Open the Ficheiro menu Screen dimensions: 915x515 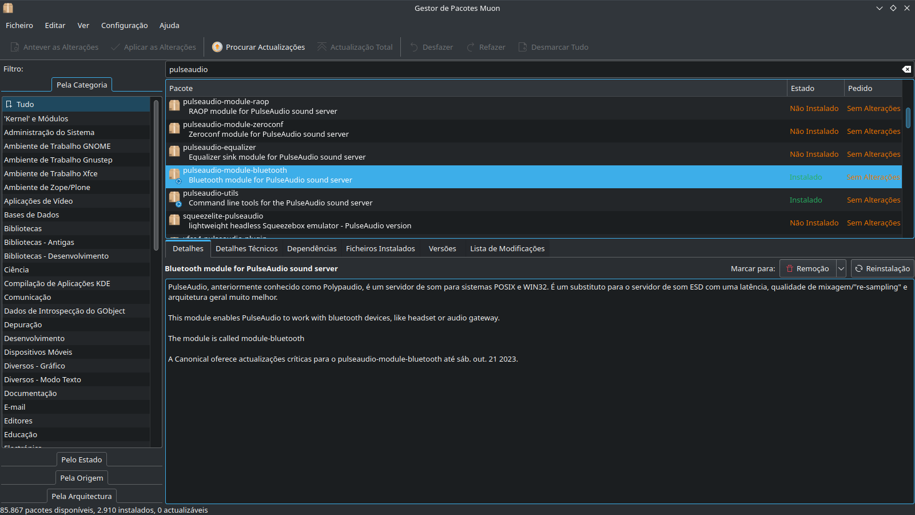pos(19,25)
